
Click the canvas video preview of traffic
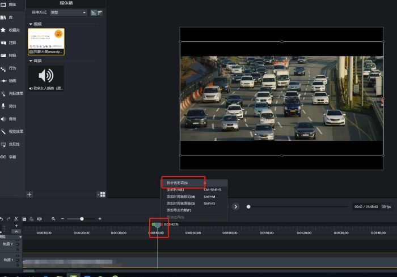282,98
